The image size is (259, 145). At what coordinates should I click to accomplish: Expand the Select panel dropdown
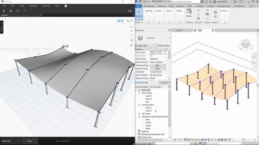click(139, 23)
